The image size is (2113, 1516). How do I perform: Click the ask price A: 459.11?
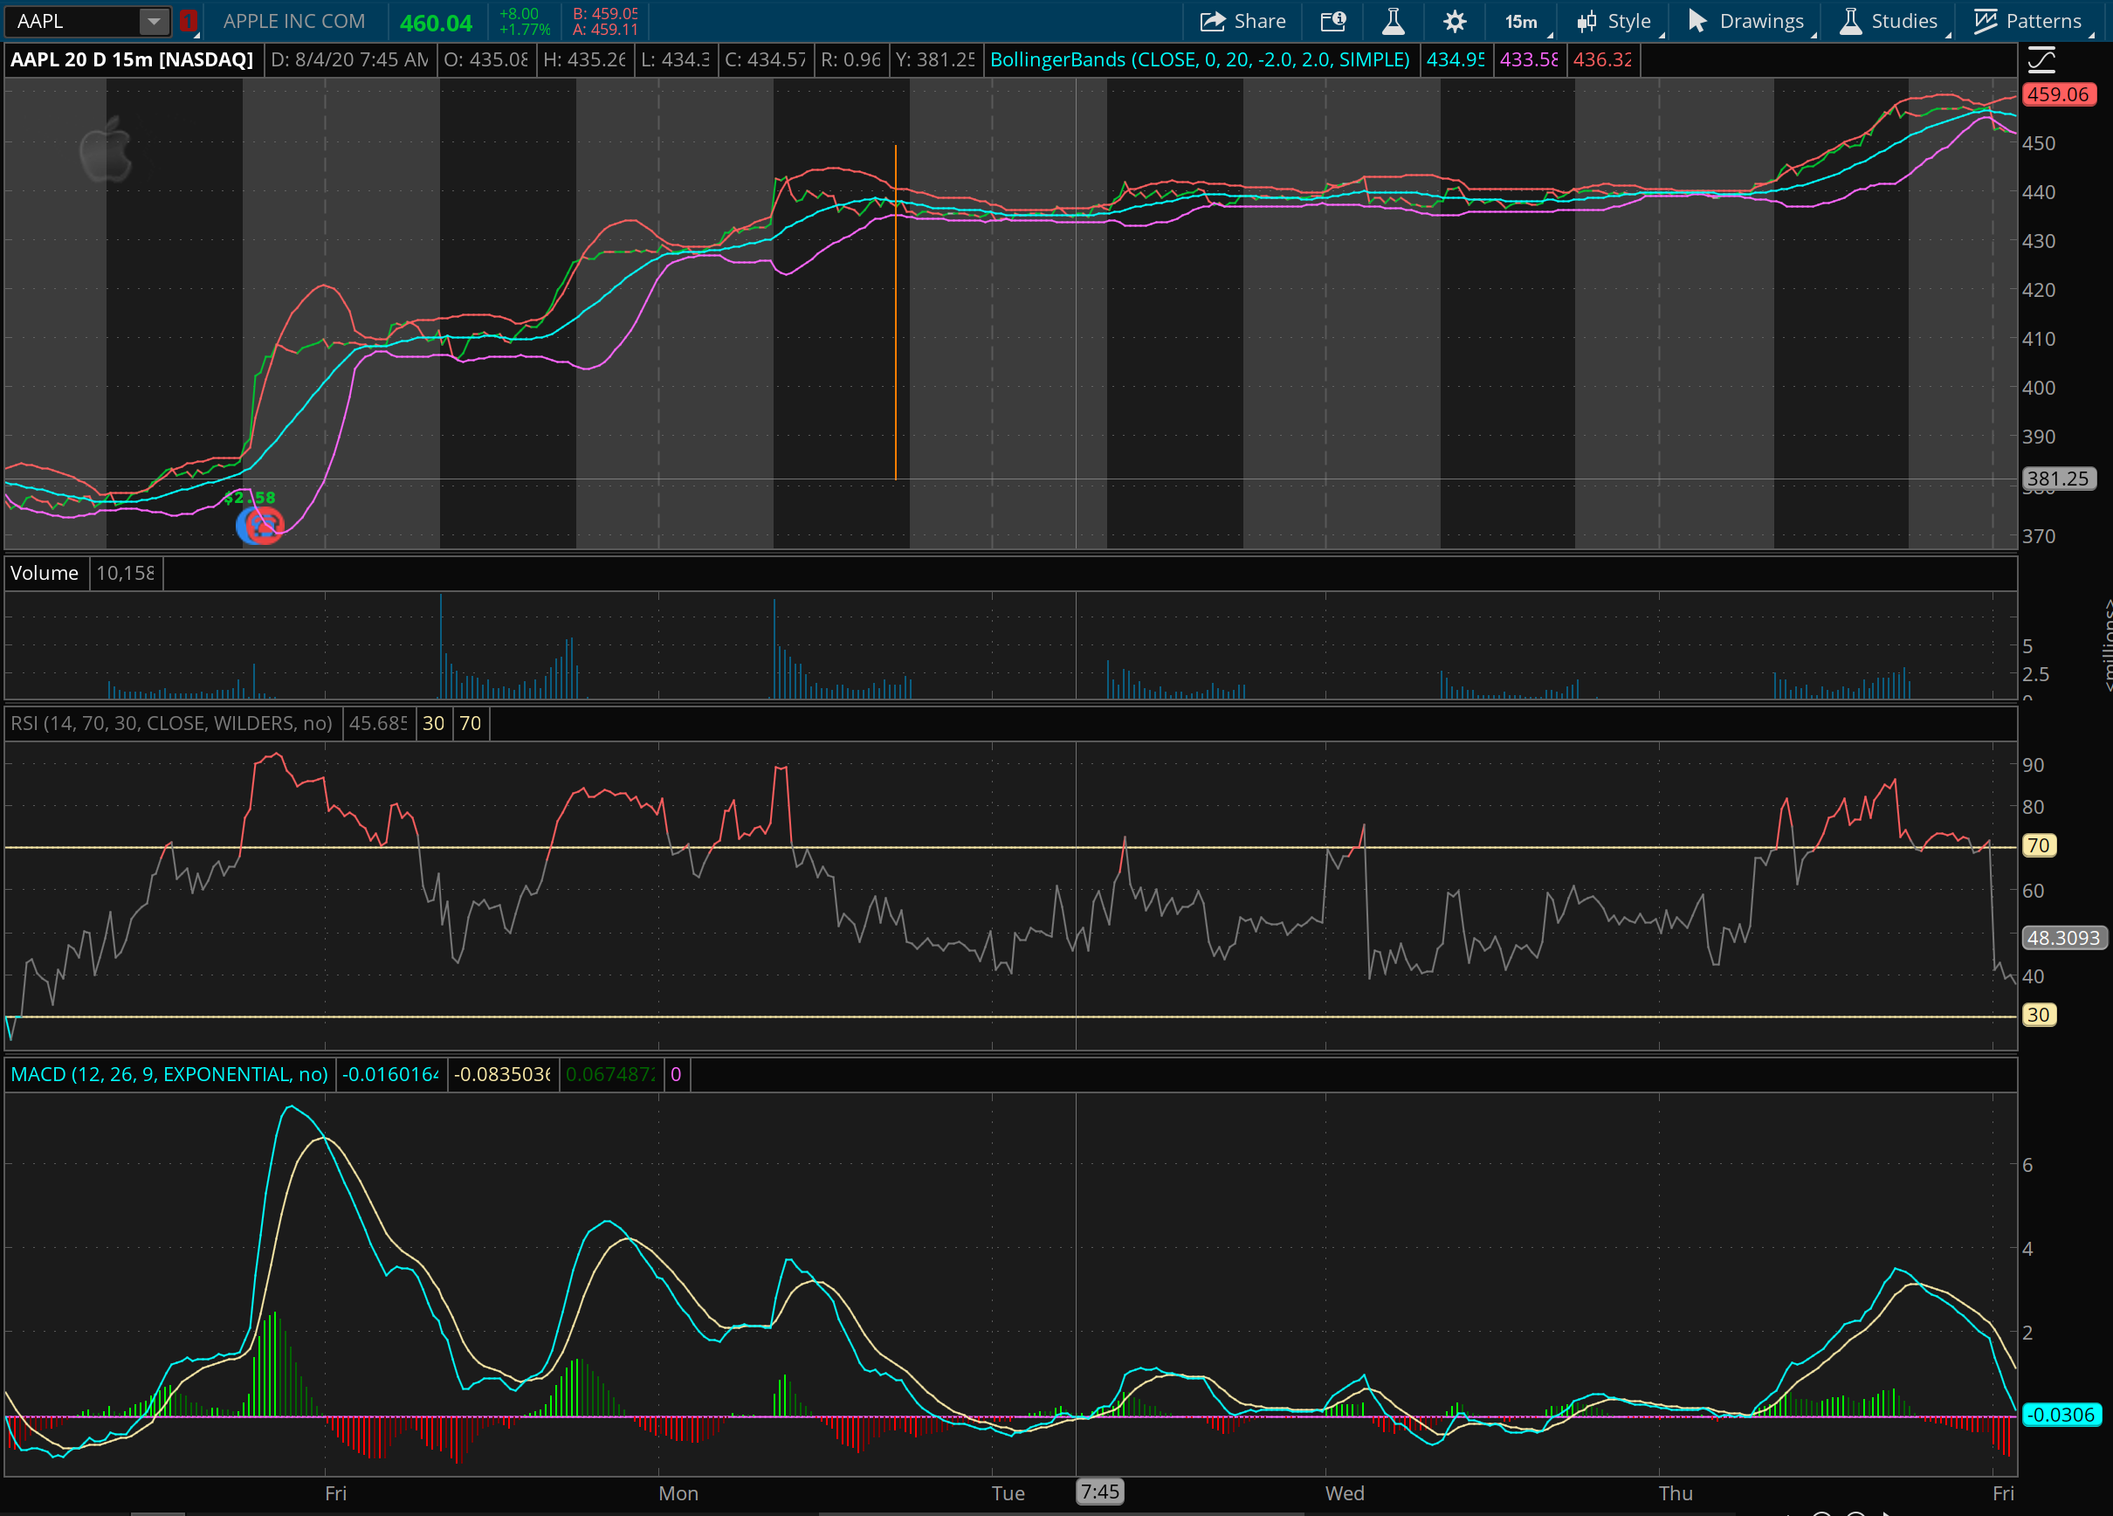(x=604, y=30)
